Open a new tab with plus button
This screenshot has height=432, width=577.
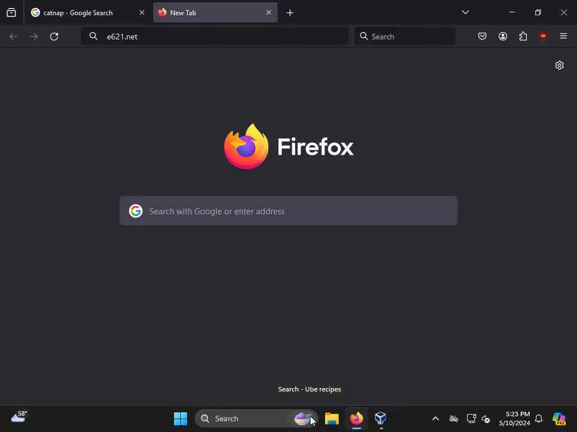pos(290,13)
